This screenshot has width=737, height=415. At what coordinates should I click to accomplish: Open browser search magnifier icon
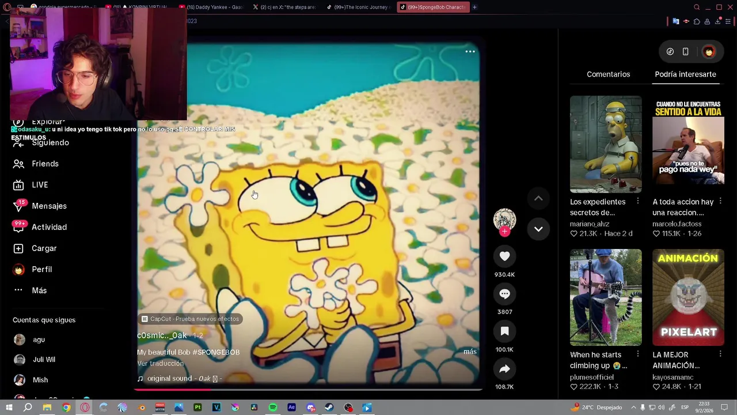click(x=697, y=7)
